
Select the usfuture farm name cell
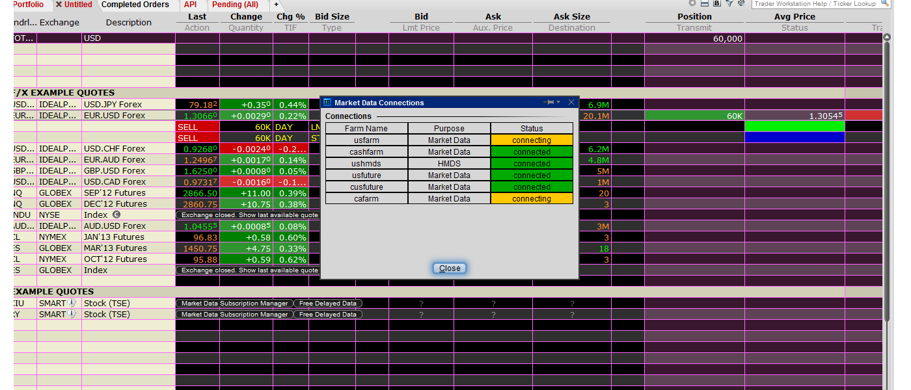pyautogui.click(x=366, y=175)
